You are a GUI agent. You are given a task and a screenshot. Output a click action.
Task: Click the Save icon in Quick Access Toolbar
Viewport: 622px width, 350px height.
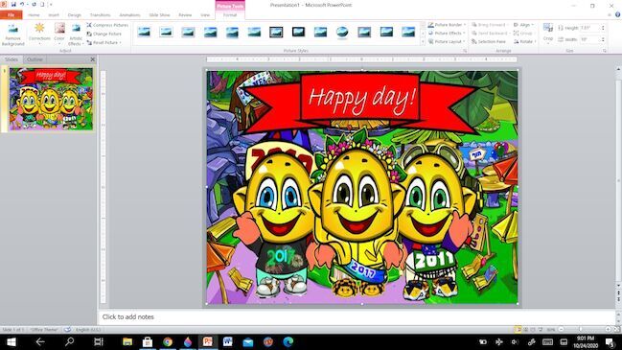(x=13, y=5)
